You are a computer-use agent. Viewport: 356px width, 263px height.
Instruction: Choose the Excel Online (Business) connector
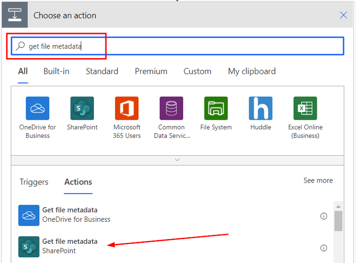click(305, 108)
